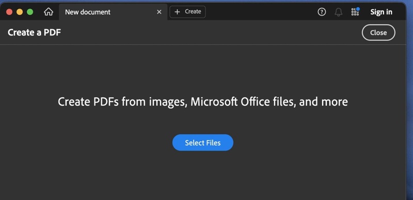Click the blue Select Files button
The width and height of the screenshot is (413, 200).
pos(203,143)
